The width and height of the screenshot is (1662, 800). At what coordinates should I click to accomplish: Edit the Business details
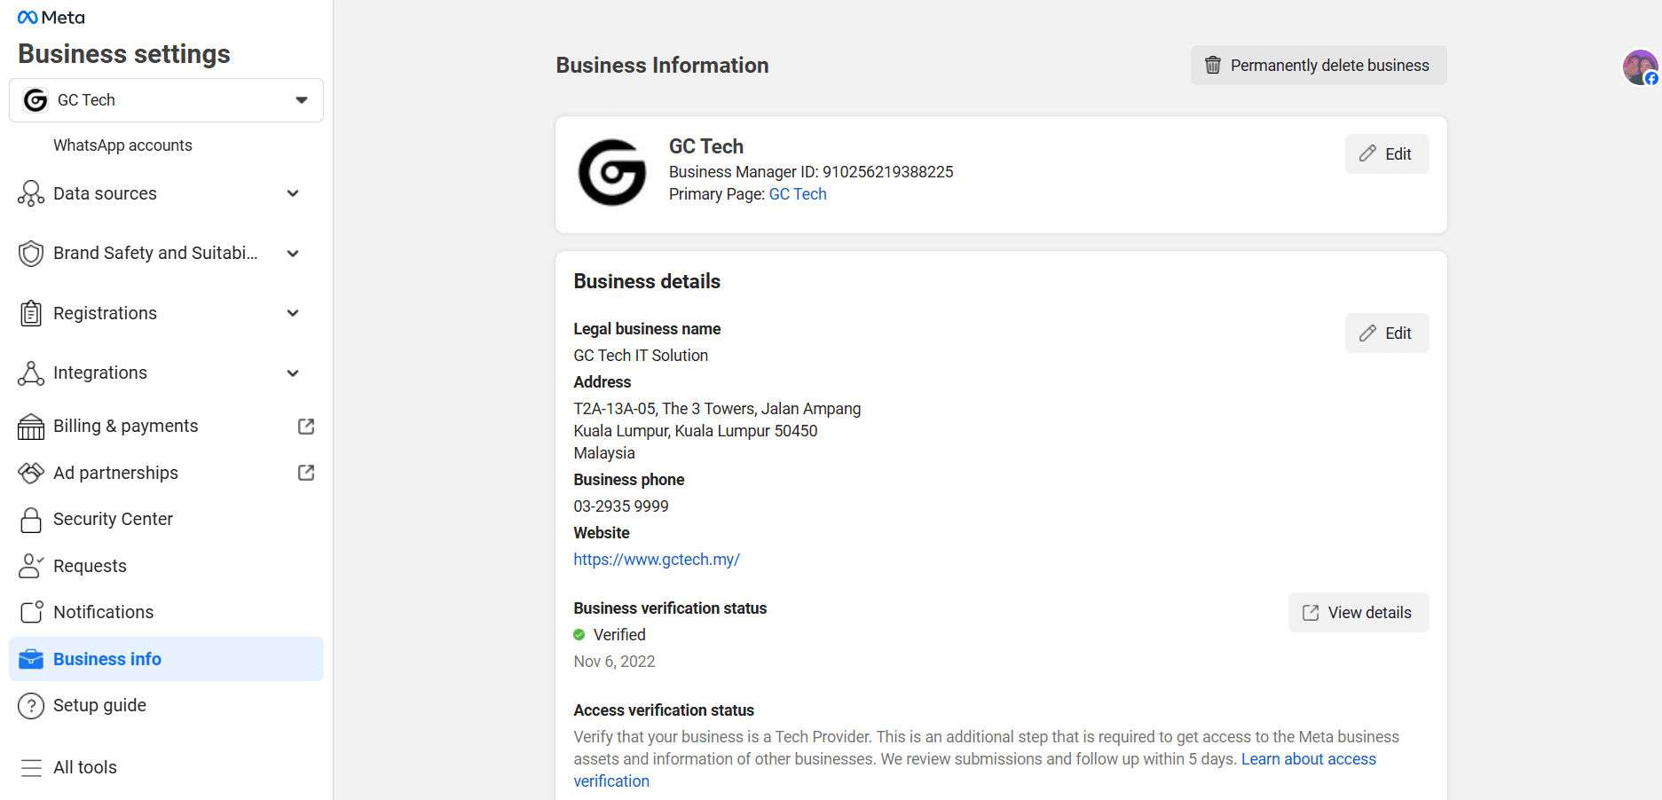(x=1387, y=333)
